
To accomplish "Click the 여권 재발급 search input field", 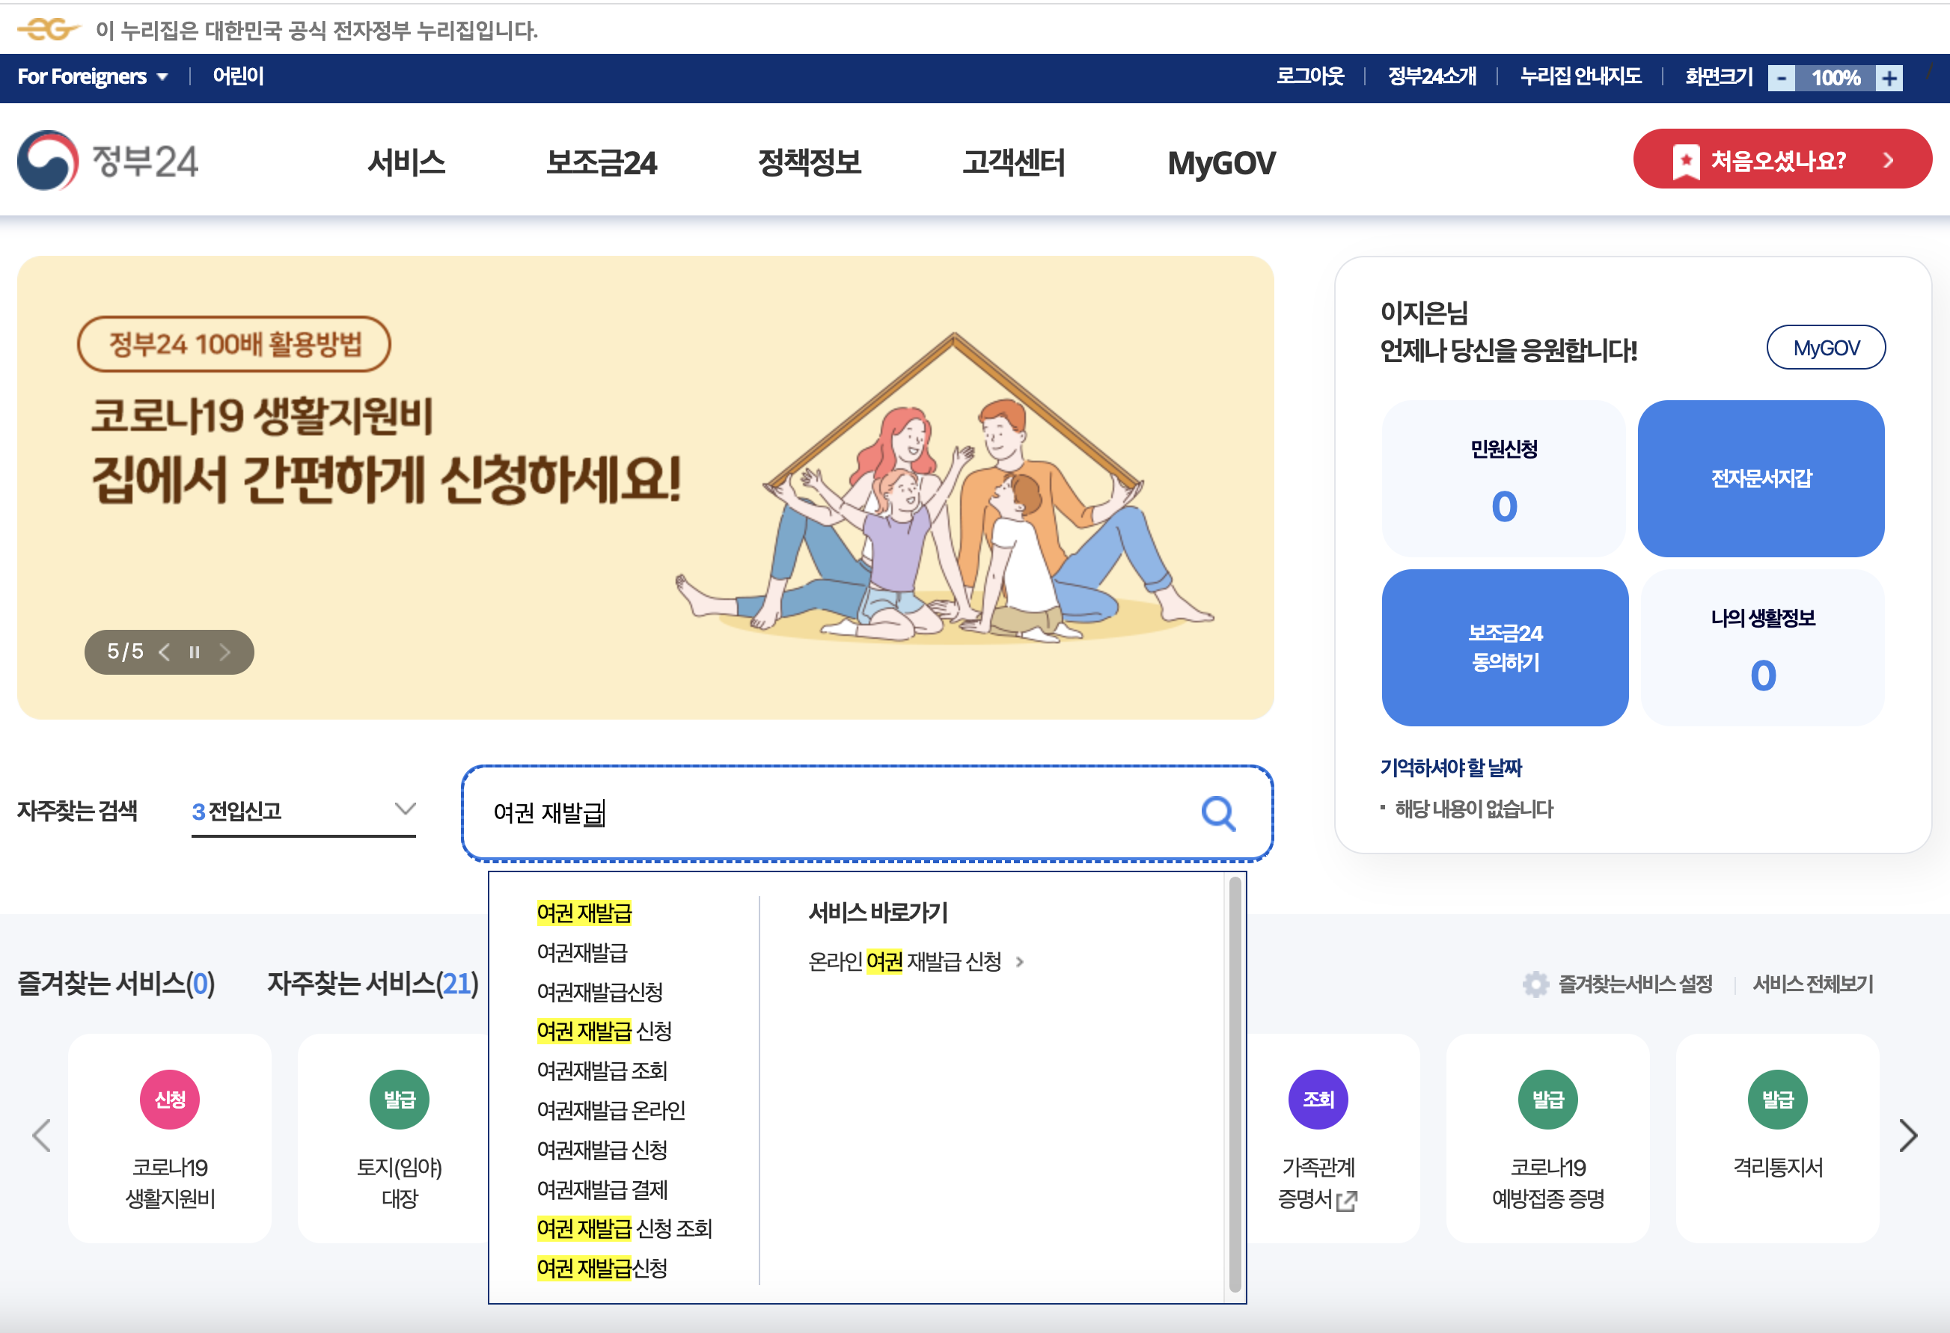I will tap(831, 813).
